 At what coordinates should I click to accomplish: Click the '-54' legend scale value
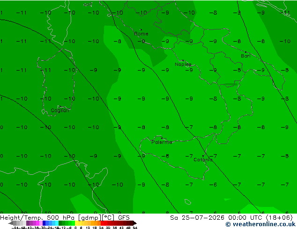[x=15, y=228]
